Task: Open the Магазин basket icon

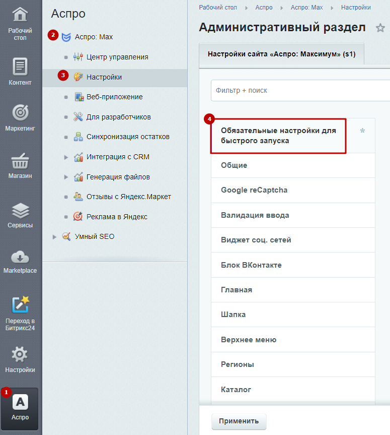Action: 20,161
